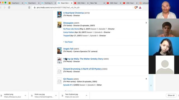Click the Distant Drumming placeholder thumbnail
Viewport: 179px width, 100px height.
tap(59, 71)
